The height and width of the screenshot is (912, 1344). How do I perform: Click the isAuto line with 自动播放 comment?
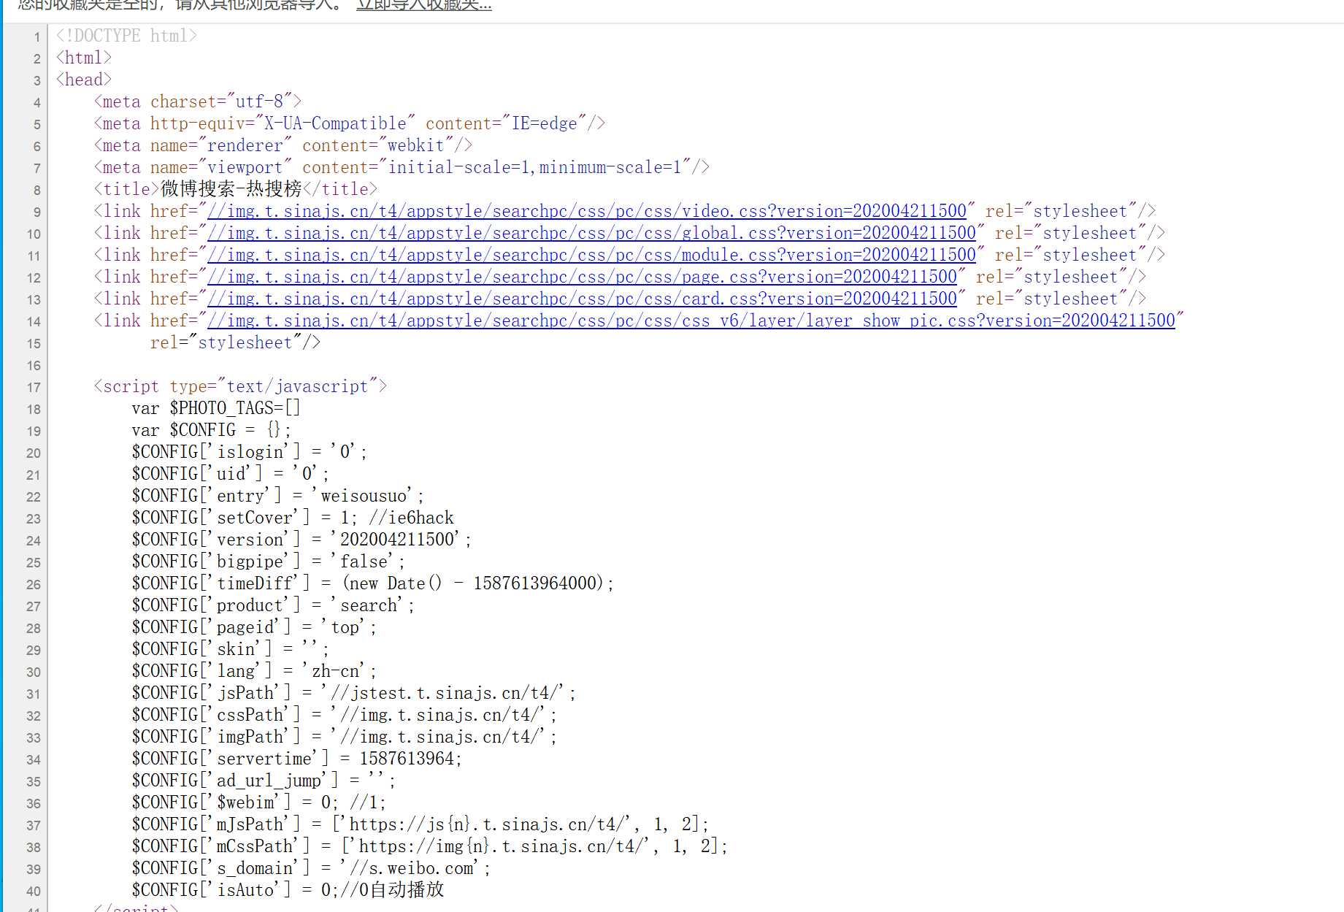288,890
